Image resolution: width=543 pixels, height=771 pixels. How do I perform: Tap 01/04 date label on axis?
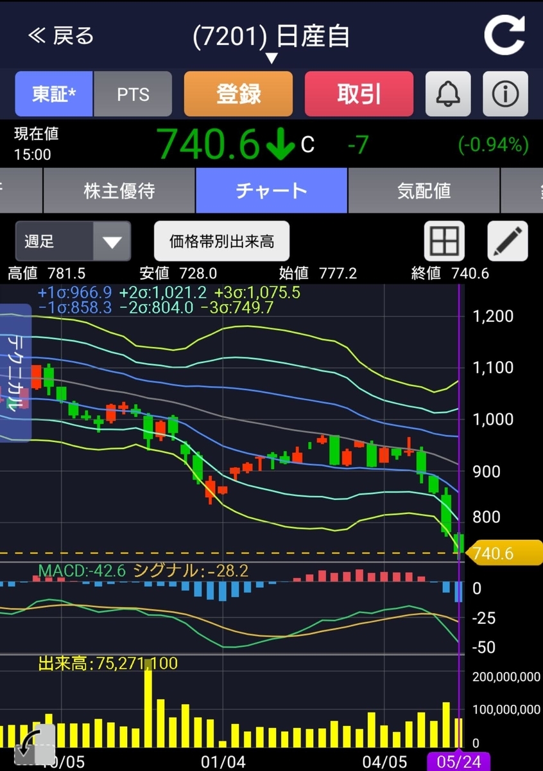click(223, 762)
